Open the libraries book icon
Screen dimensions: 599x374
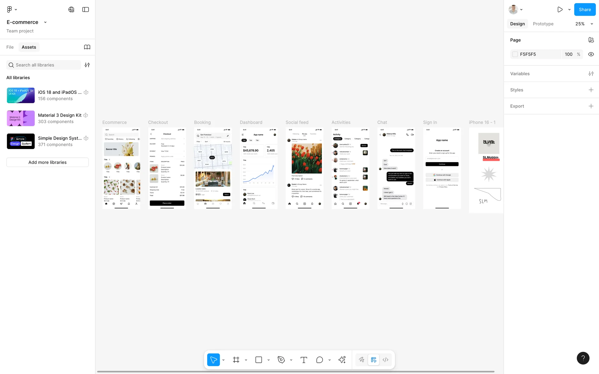point(87,47)
